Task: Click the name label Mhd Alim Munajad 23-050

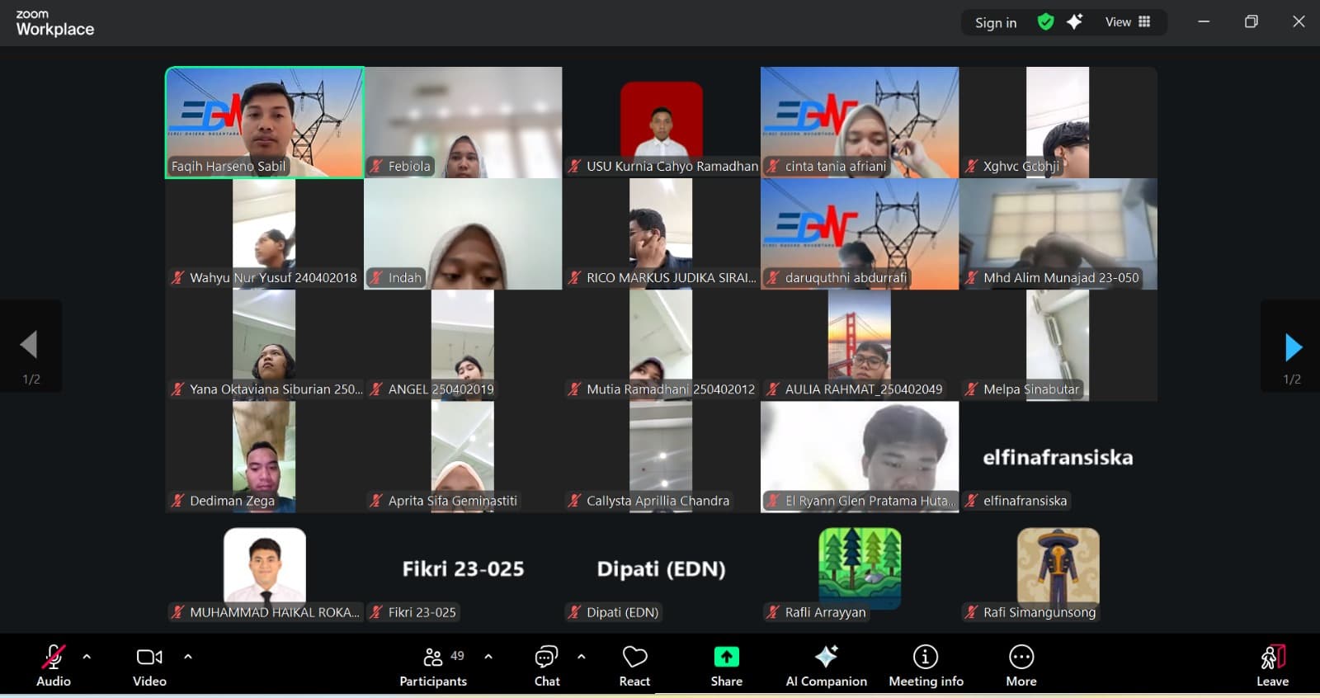Action: tap(1061, 277)
